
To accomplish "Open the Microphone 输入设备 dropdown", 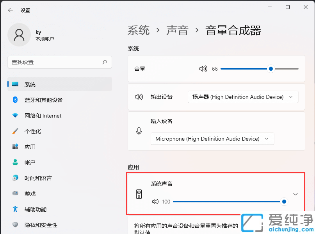I will [212, 138].
